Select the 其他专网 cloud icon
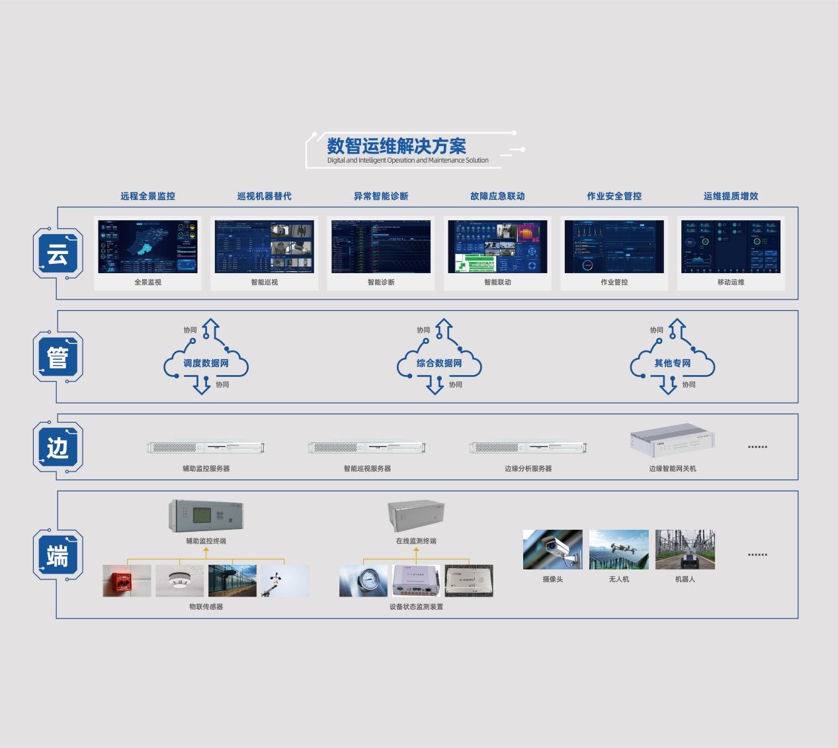The width and height of the screenshot is (838, 748). 672,362
